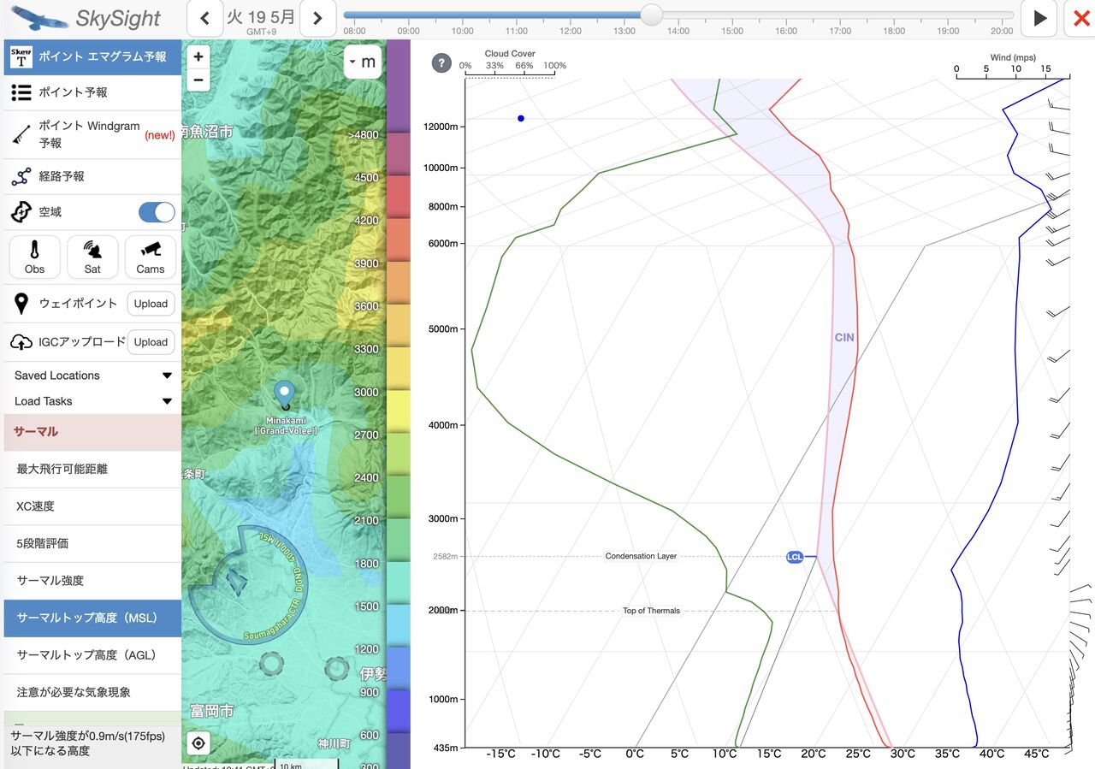Click the 20:00 timeline label
The height and width of the screenshot is (769, 1095).
point(1002,31)
